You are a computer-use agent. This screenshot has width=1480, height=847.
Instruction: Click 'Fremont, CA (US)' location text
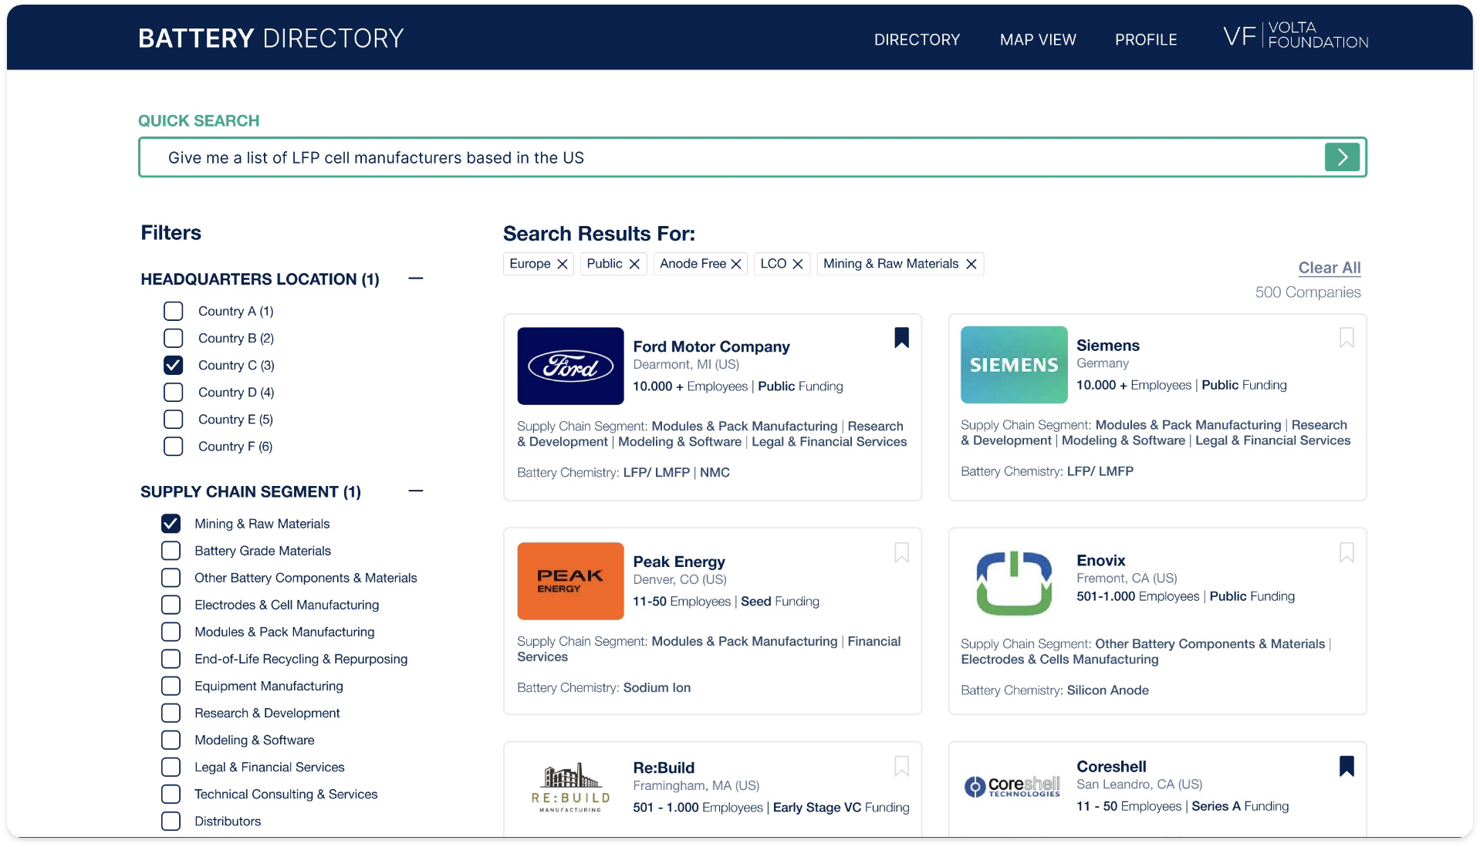[x=1127, y=578]
